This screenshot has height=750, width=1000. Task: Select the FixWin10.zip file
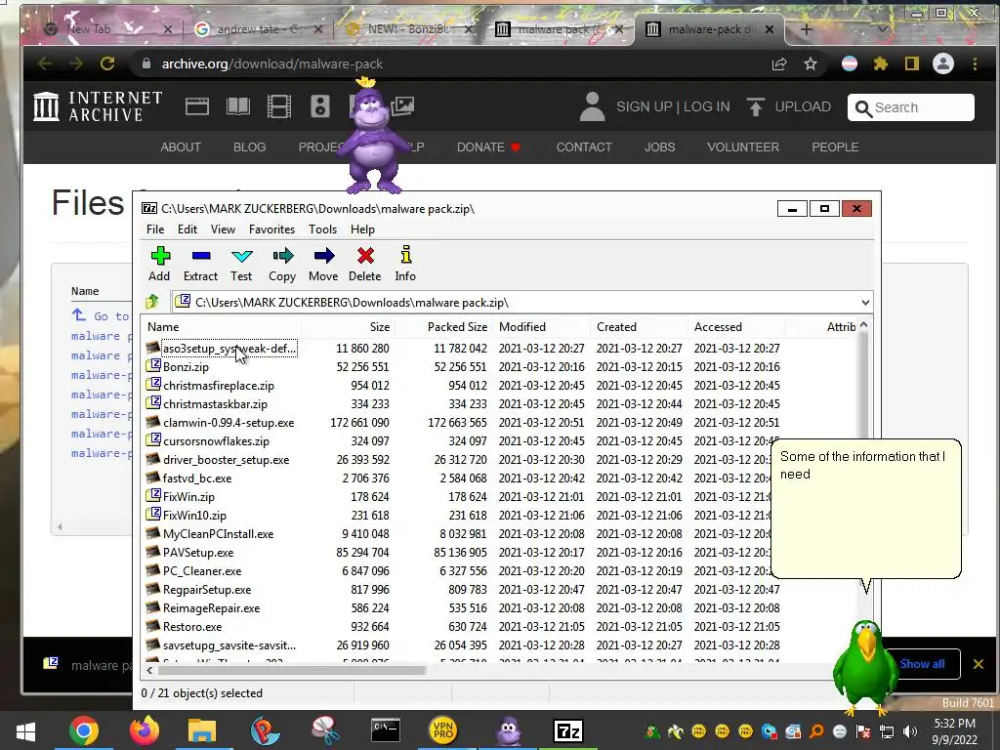click(x=194, y=516)
